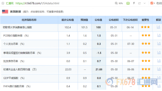Click the star rating in 批发库存月率 row
Screen dimensions: 162x91
click(x=146, y=61)
